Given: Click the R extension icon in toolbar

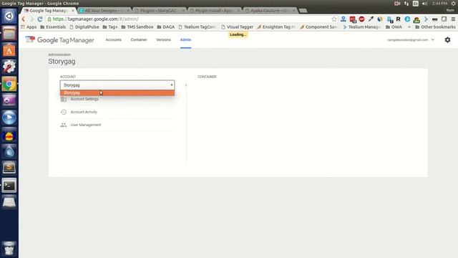Looking at the screenshot, I should point(398,19).
